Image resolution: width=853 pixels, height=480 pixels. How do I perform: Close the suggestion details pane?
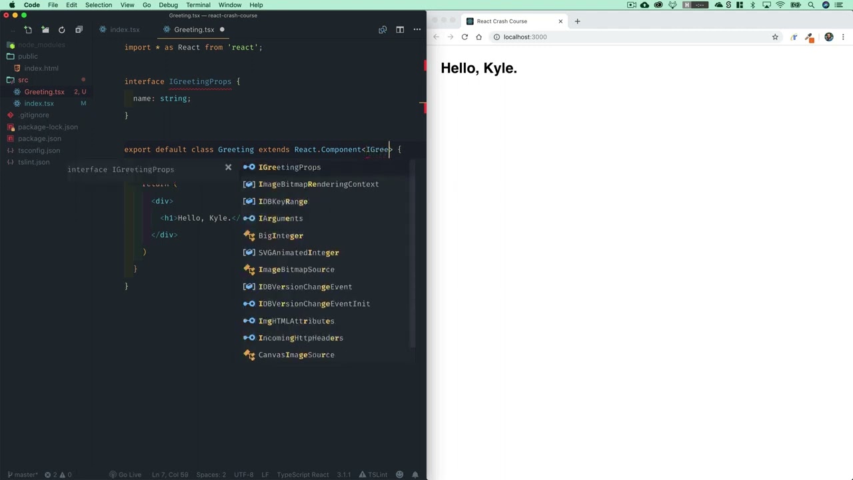click(x=228, y=167)
